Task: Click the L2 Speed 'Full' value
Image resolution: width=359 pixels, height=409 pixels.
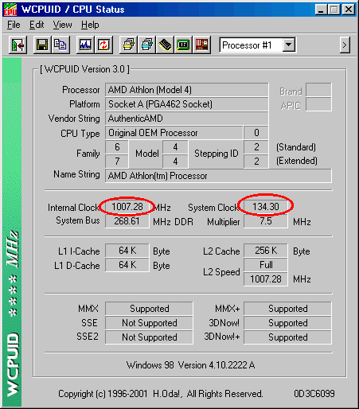Action: 266,265
